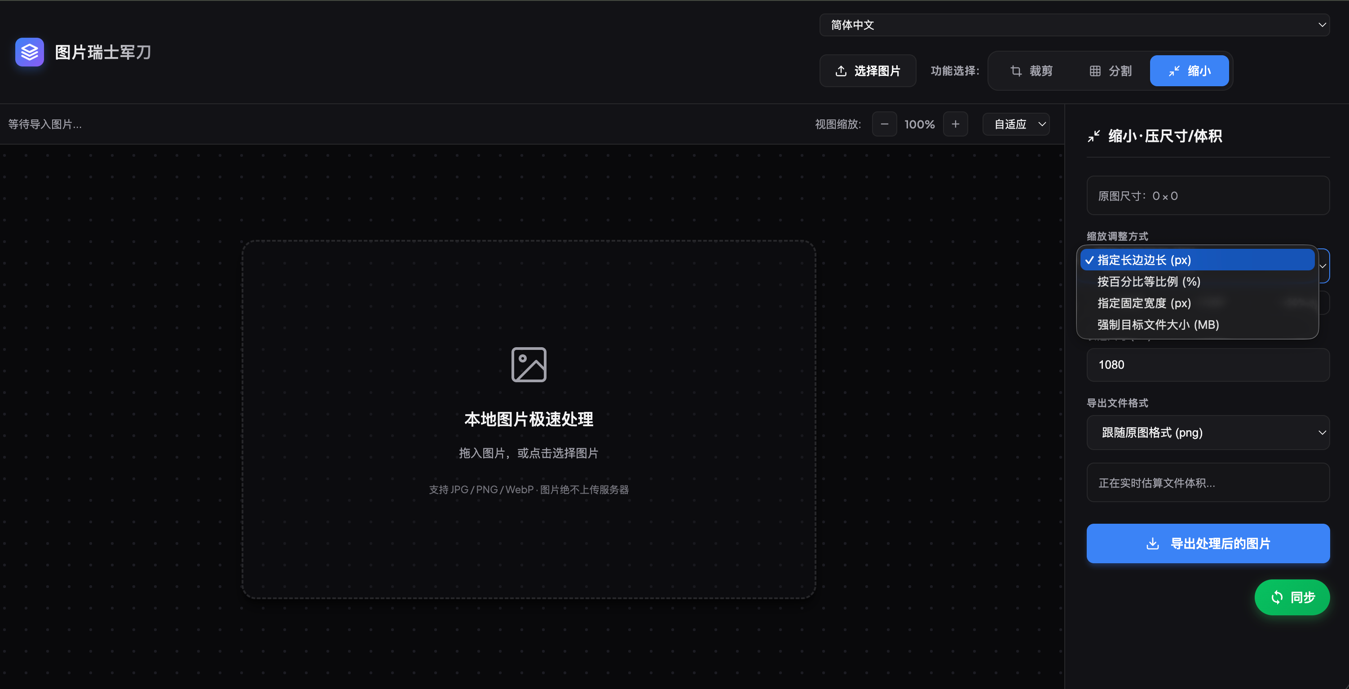1349x689 pixels.
Task: Click 拖入图片，或点击选择图片 prompt text
Action: click(x=529, y=453)
